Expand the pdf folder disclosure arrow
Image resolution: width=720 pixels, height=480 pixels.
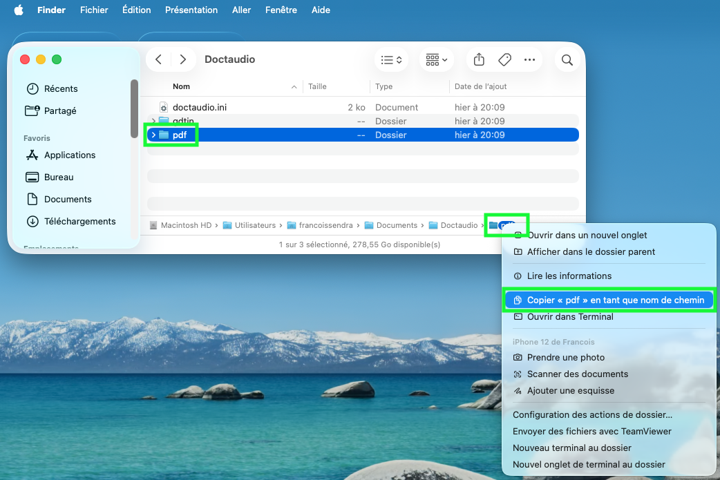coord(154,135)
